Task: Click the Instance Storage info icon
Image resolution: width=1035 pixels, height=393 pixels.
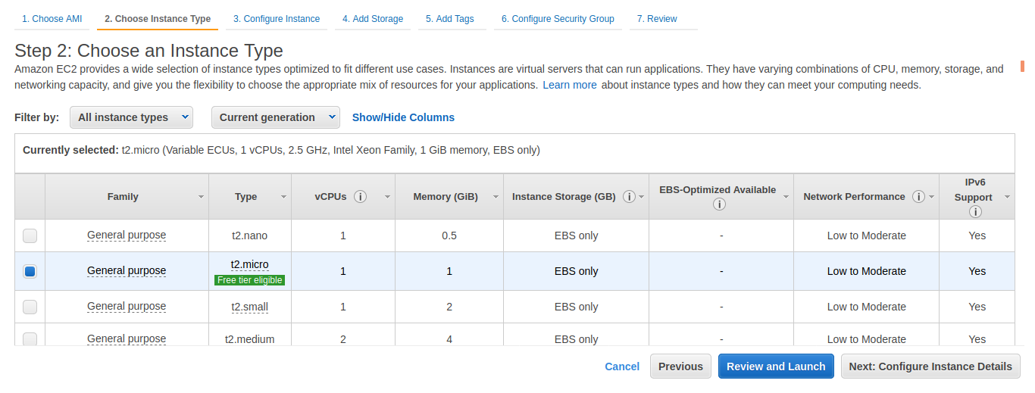Action: coord(629,197)
